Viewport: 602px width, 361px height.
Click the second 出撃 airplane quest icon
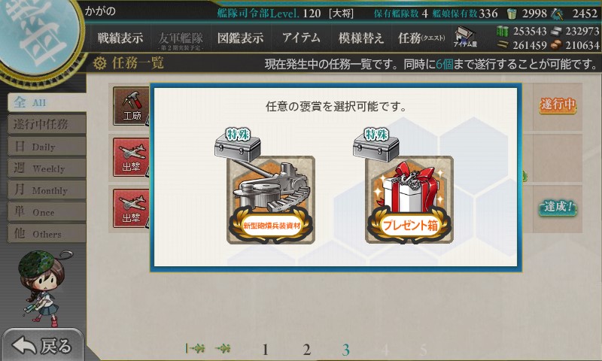pyautogui.click(x=131, y=208)
